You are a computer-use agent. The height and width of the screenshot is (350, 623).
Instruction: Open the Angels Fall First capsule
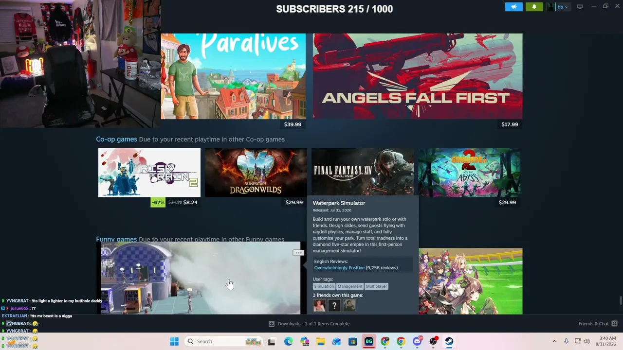[x=418, y=76]
